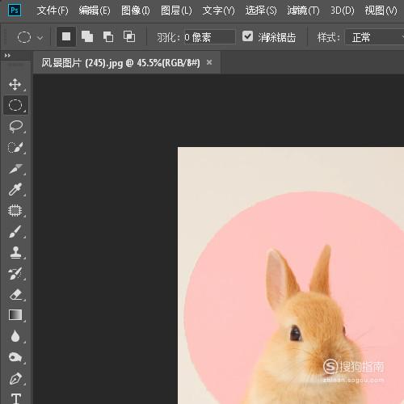
Task: Click the Photoshop Ps logo icon
Action: pyautogui.click(x=15, y=11)
